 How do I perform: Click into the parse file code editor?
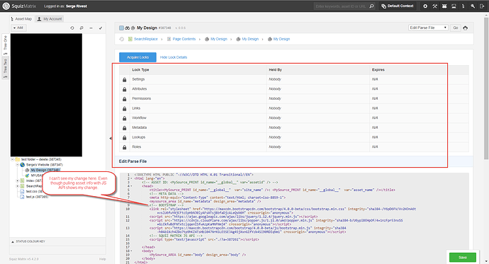click(294, 218)
